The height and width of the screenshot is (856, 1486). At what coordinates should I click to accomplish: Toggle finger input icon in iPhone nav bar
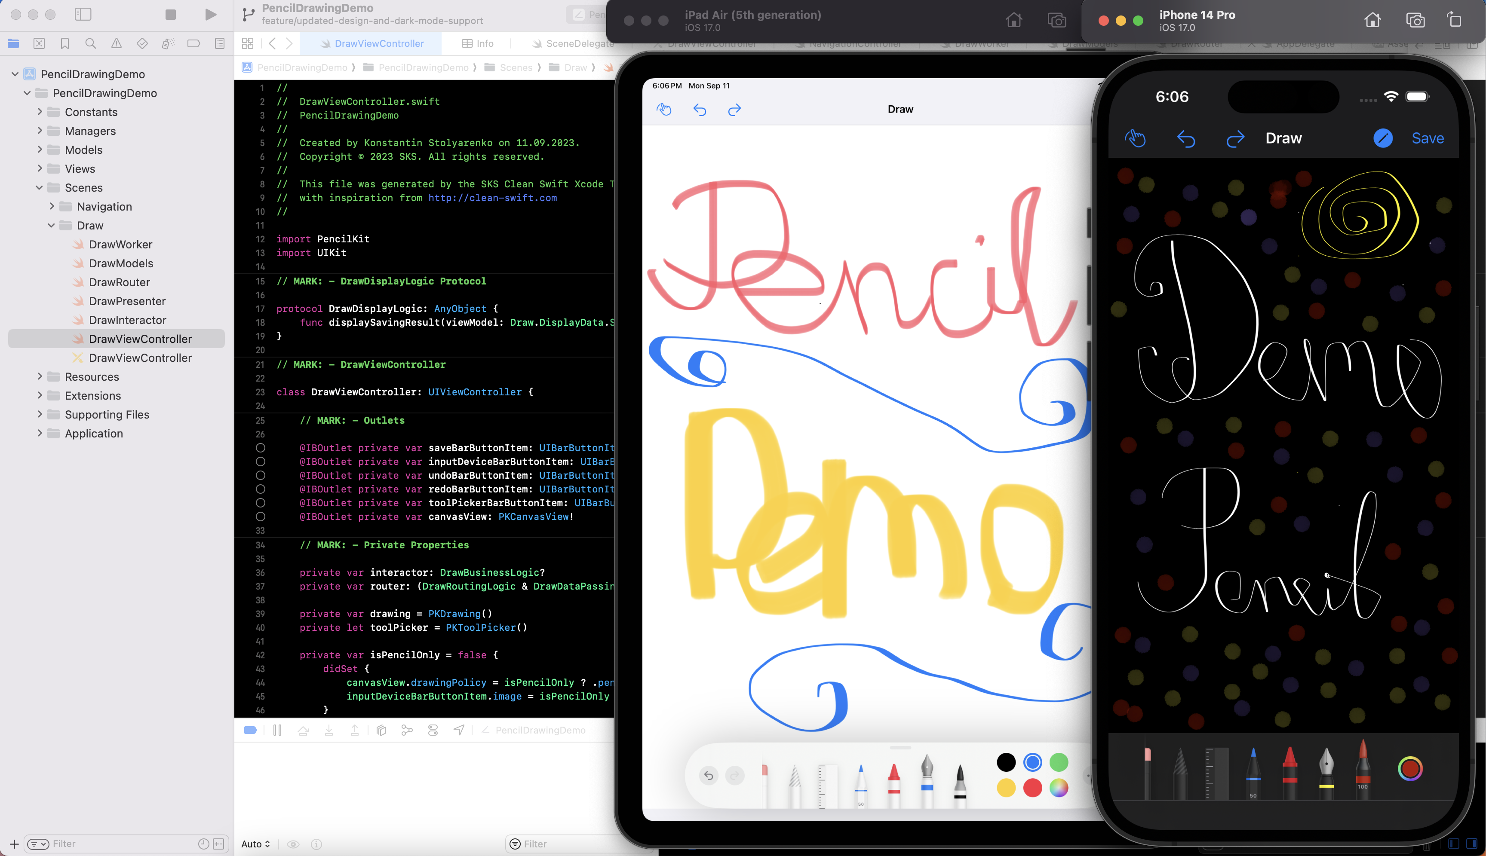1135,139
